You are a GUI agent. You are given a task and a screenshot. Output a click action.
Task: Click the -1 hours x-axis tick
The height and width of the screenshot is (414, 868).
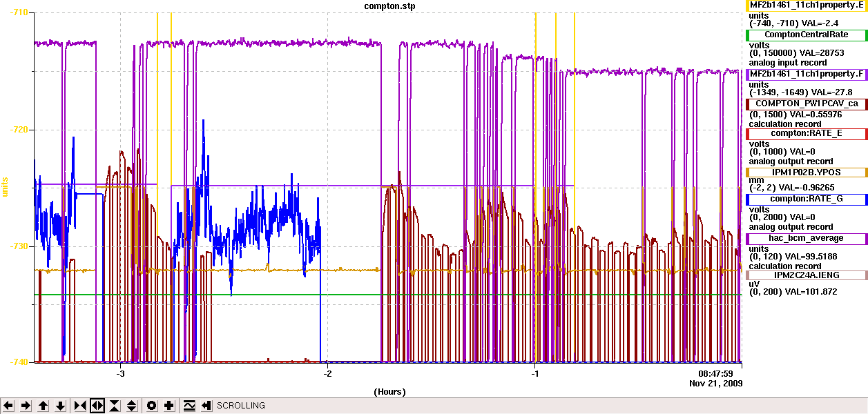535,373
